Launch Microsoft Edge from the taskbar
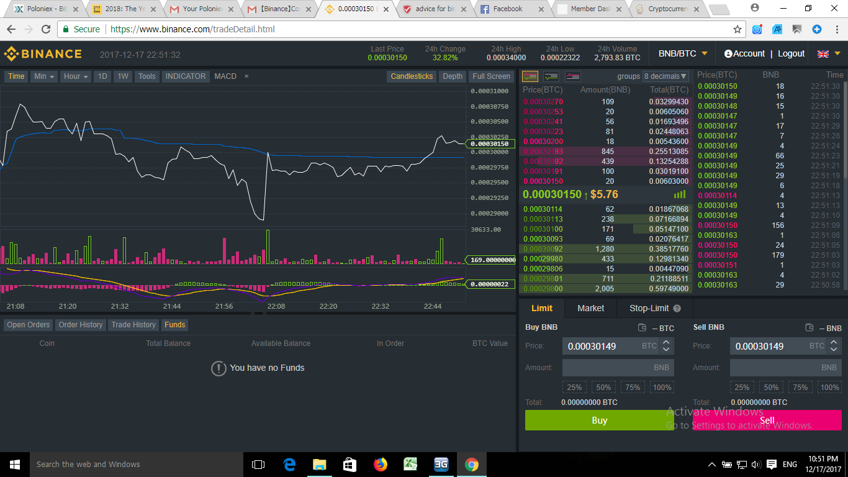The height and width of the screenshot is (477, 848). [289, 464]
